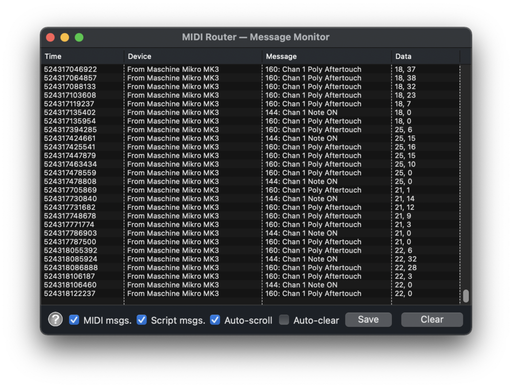Click timestamp 524317103608

[70, 95]
